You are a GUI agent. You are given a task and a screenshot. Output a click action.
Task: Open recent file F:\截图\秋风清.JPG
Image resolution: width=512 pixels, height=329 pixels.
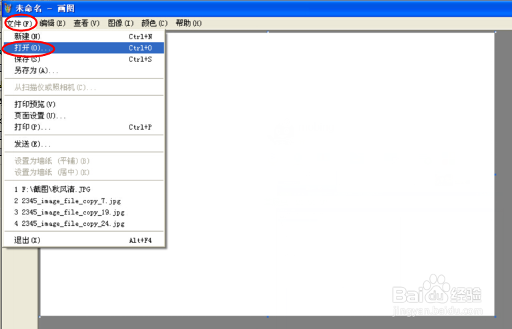pyautogui.click(x=84, y=189)
